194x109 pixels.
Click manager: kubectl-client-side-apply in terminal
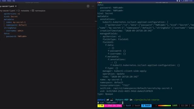click(124, 71)
